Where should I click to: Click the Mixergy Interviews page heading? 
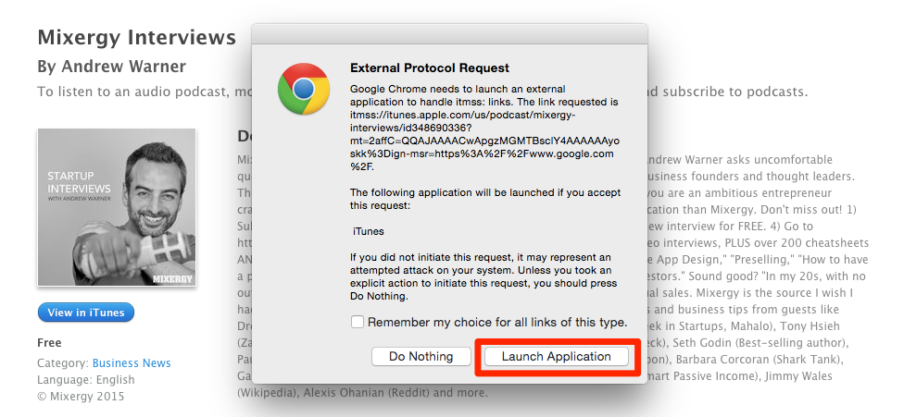[x=137, y=37]
